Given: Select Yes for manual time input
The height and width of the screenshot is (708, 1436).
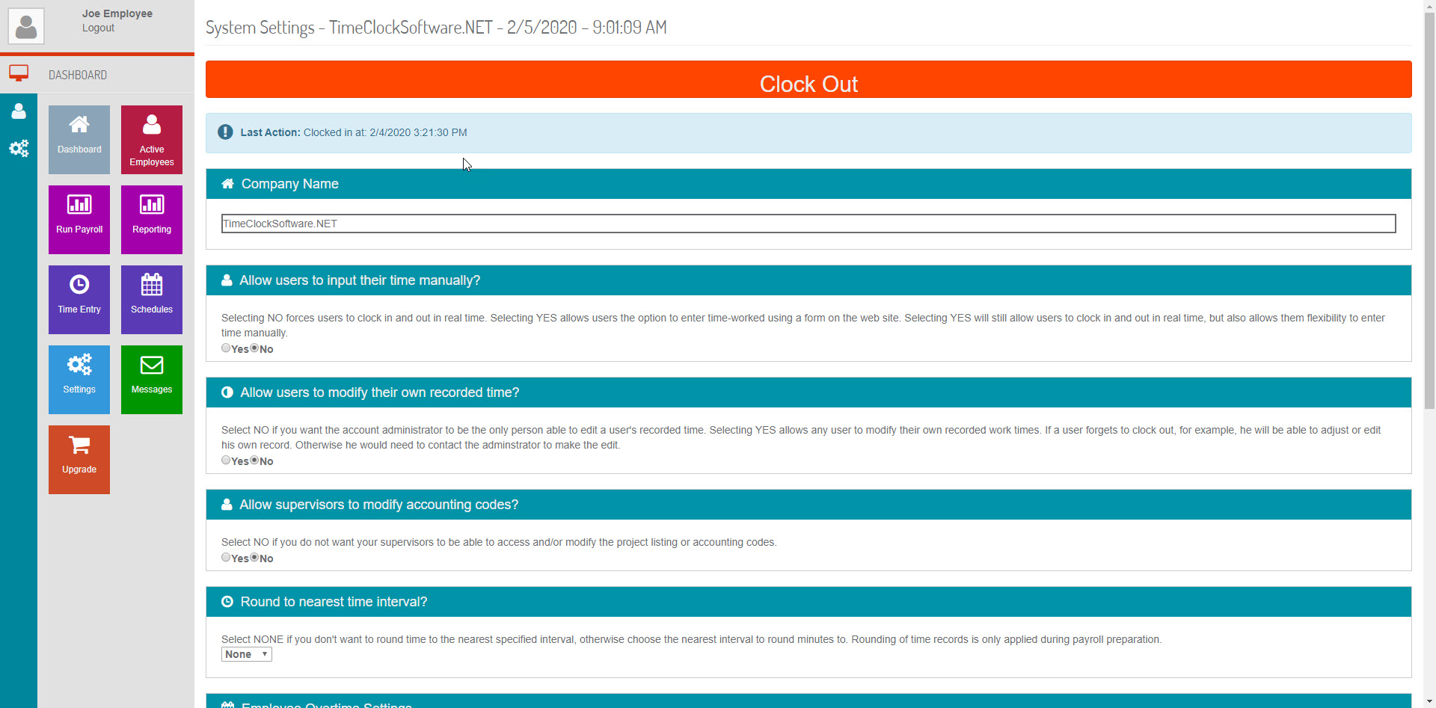Looking at the screenshot, I should pyautogui.click(x=226, y=348).
